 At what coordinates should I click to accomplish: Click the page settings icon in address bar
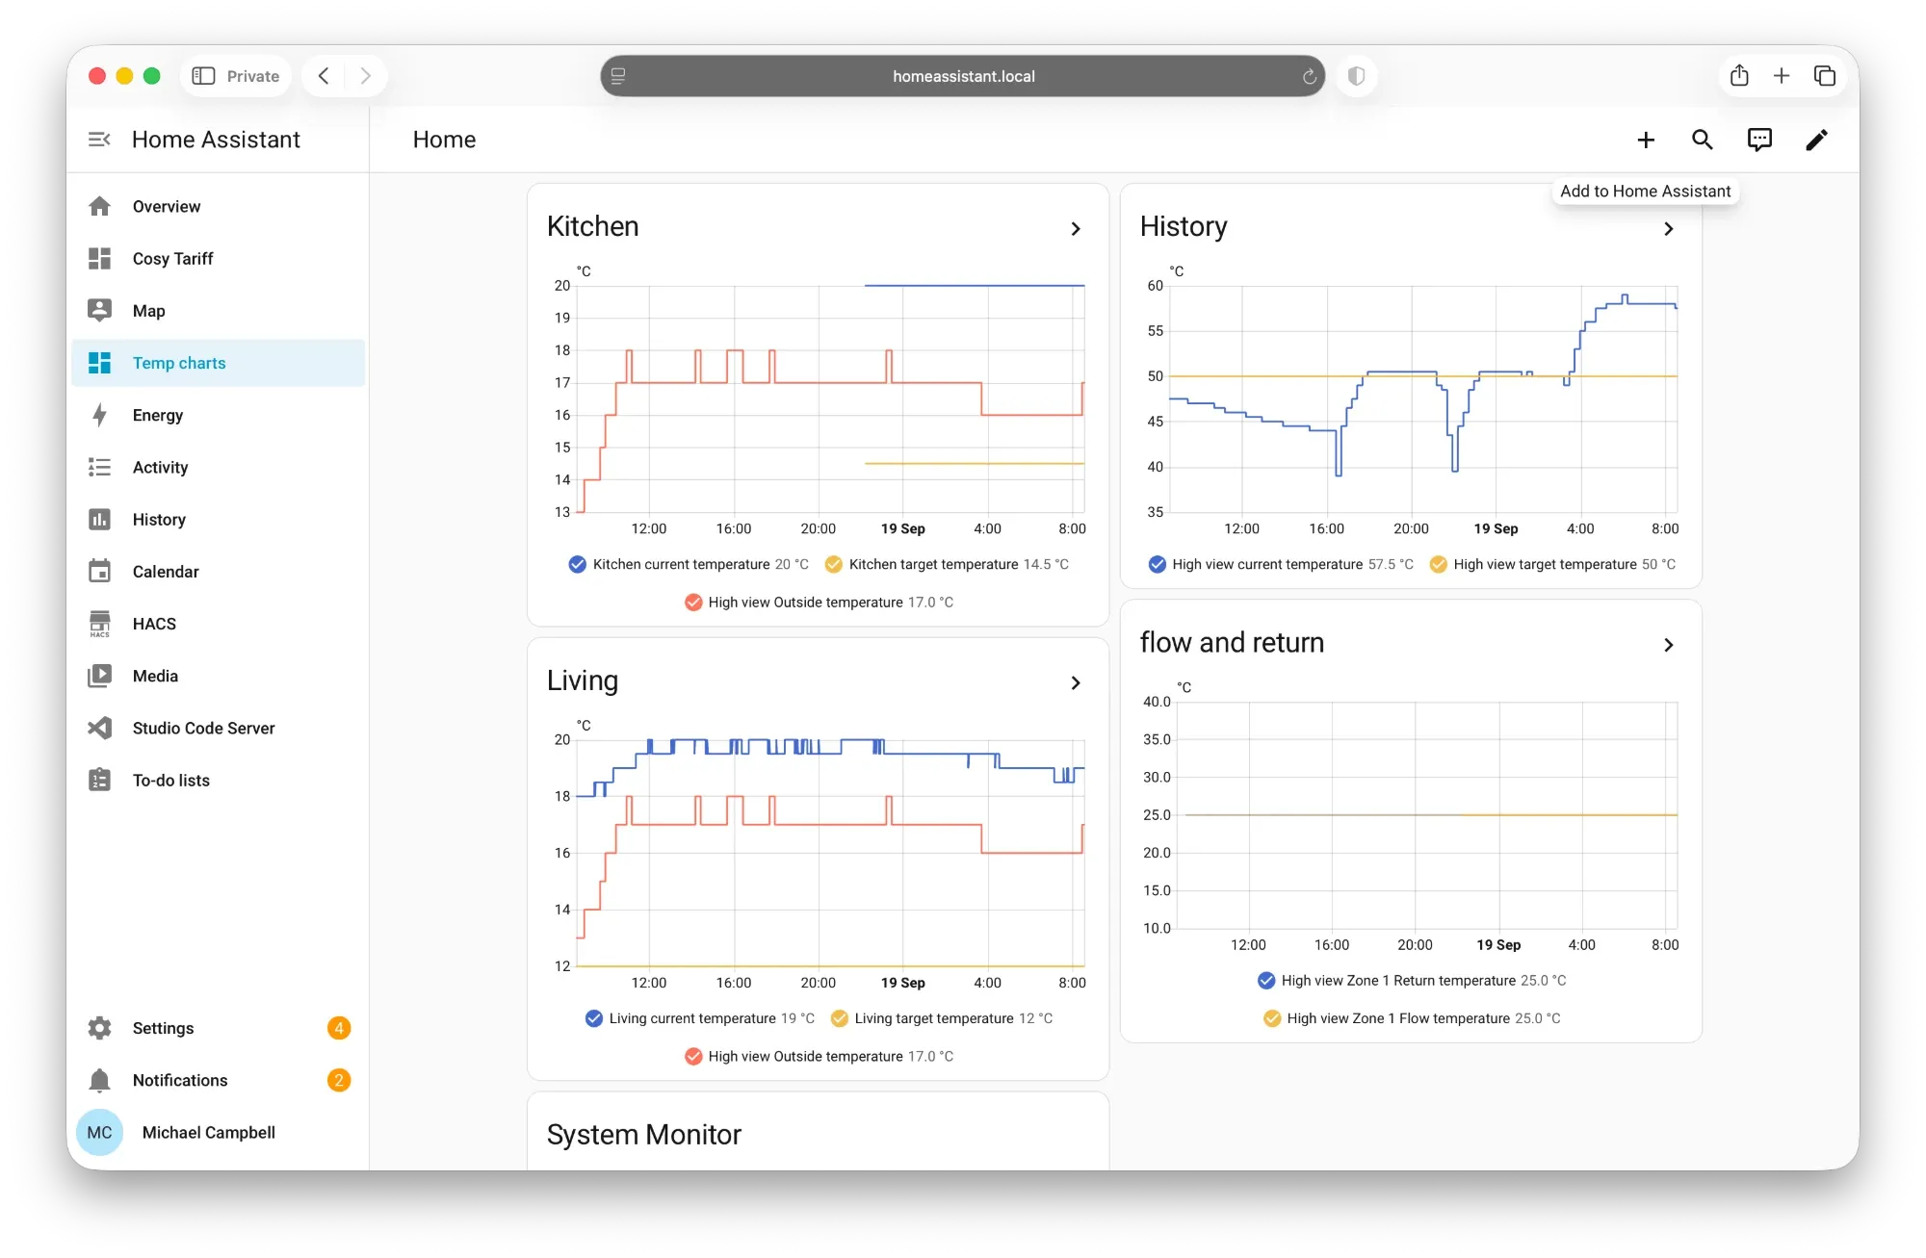pos(618,76)
